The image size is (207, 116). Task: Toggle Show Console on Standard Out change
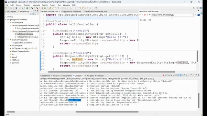click(x=178, y=75)
